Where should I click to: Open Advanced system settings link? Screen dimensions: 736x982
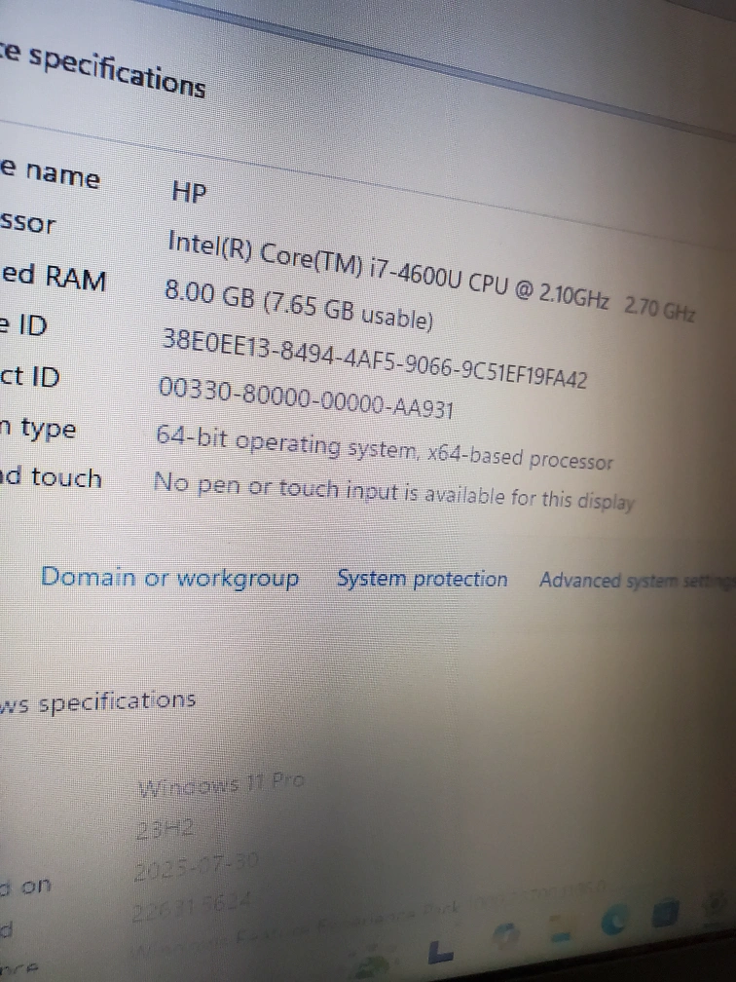coord(637,581)
